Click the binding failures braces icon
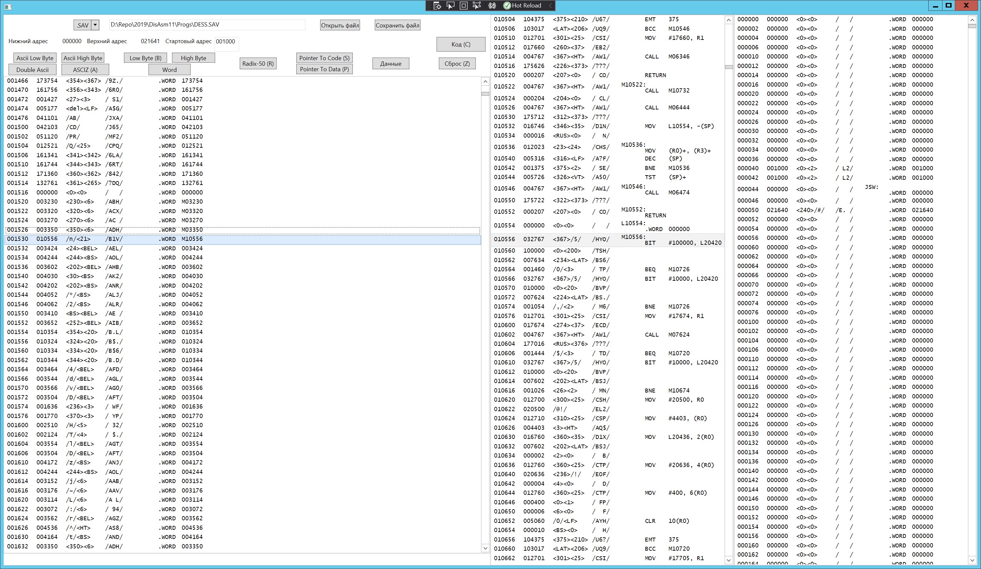The height and width of the screenshot is (569, 981). coord(492,6)
